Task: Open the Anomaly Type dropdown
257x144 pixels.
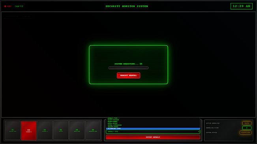Action: coord(153,131)
